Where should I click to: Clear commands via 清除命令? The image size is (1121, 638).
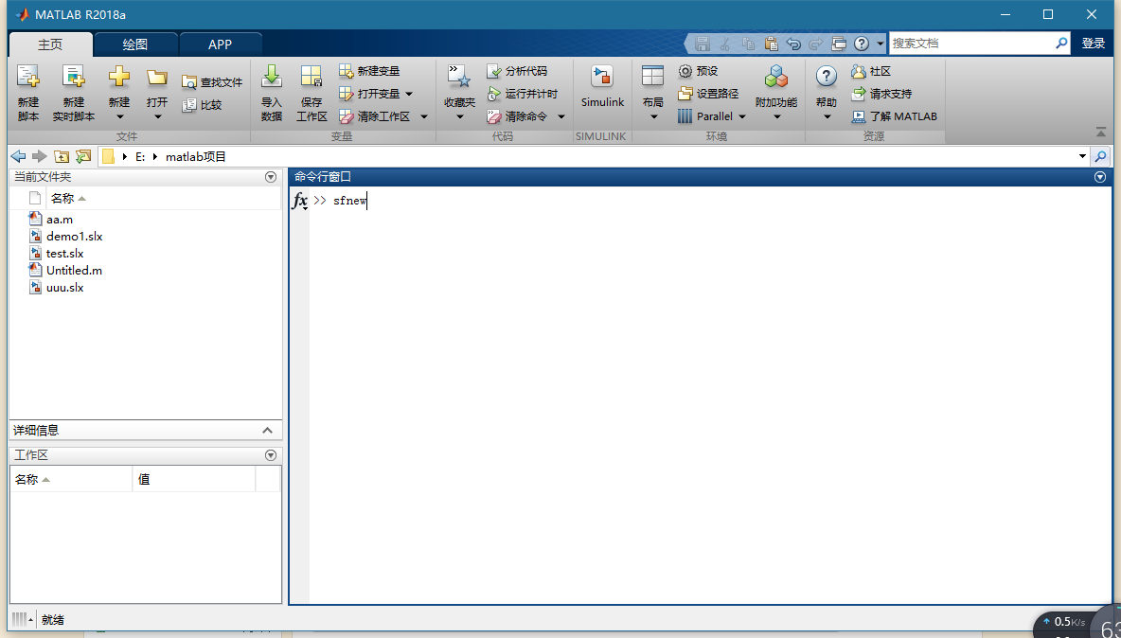point(517,116)
